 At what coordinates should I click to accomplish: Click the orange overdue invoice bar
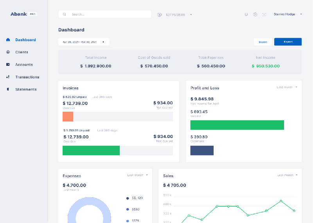(x=68, y=117)
